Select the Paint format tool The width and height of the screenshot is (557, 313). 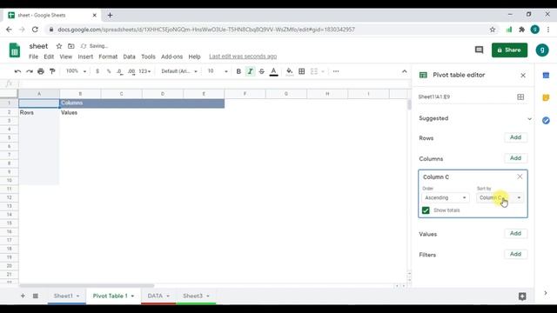[52, 71]
